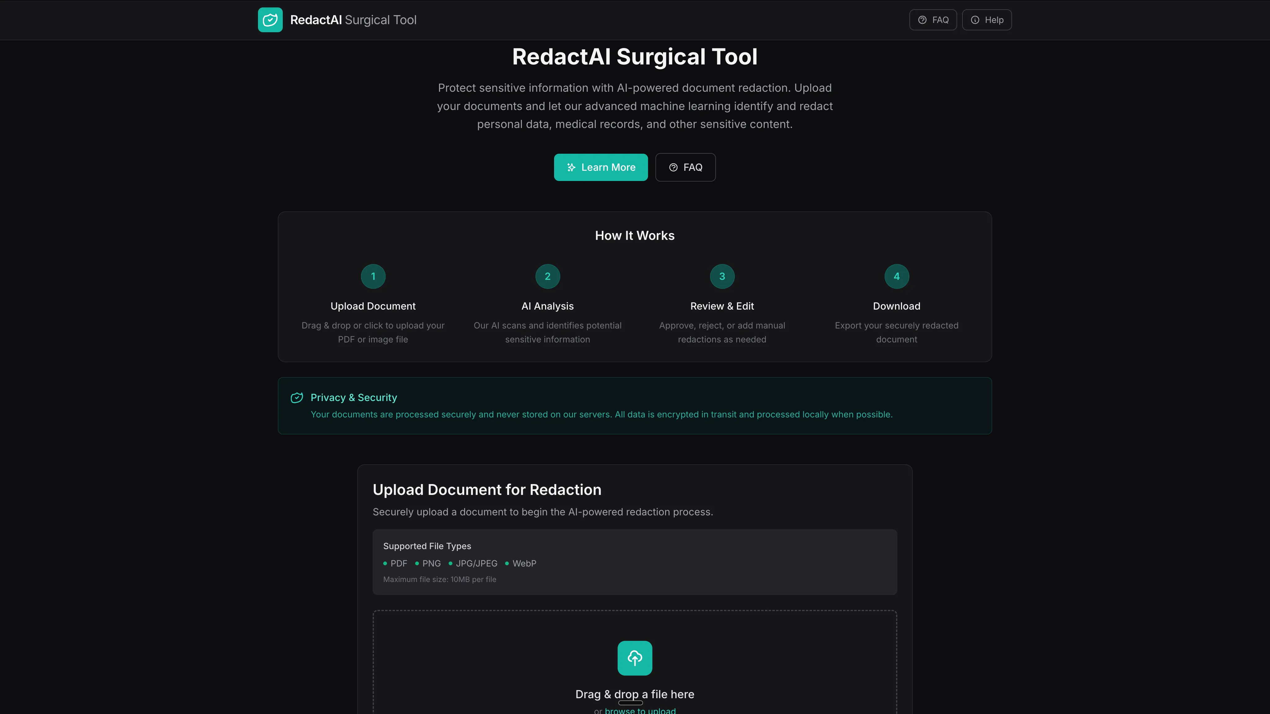Select the step 4 Download circle

click(896, 276)
